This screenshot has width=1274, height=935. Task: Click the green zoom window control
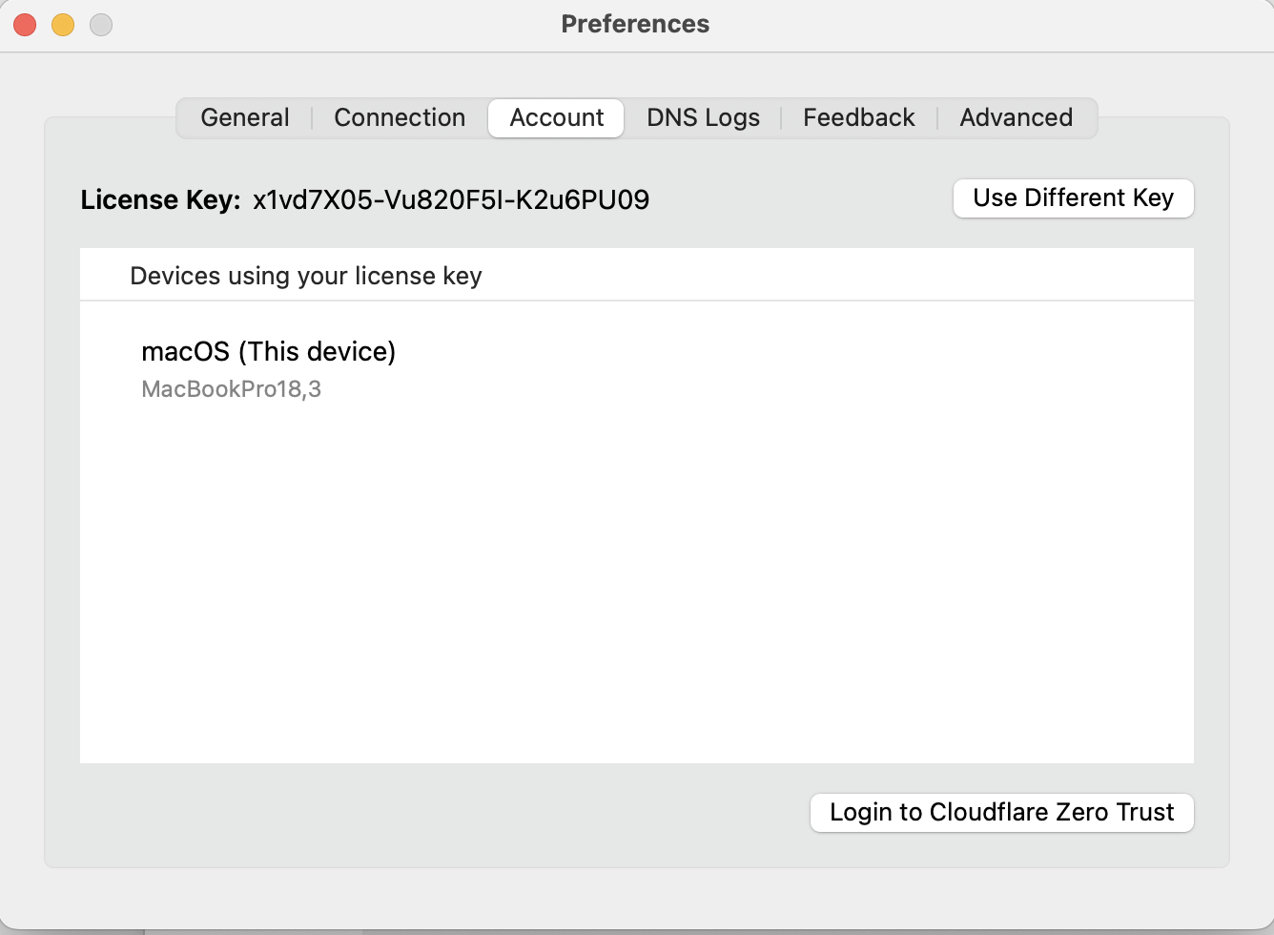click(100, 24)
